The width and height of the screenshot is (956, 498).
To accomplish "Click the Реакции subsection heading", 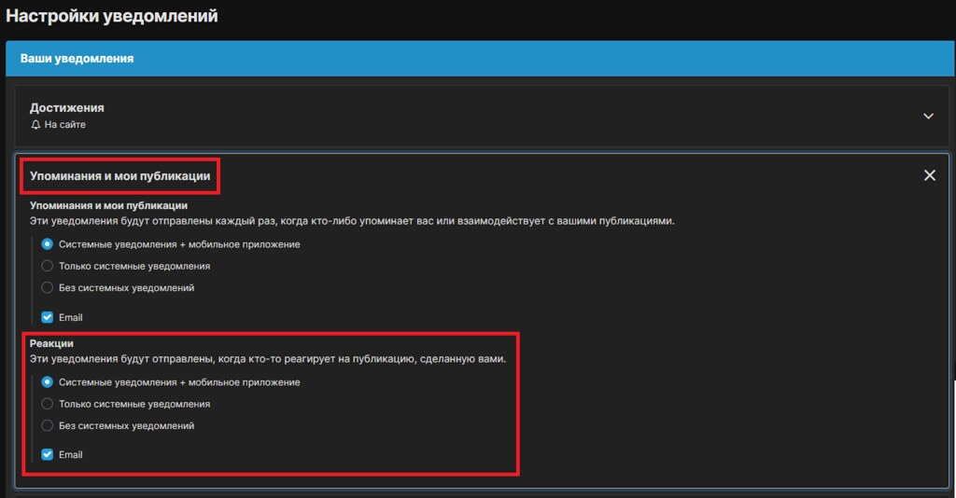I will (x=51, y=343).
